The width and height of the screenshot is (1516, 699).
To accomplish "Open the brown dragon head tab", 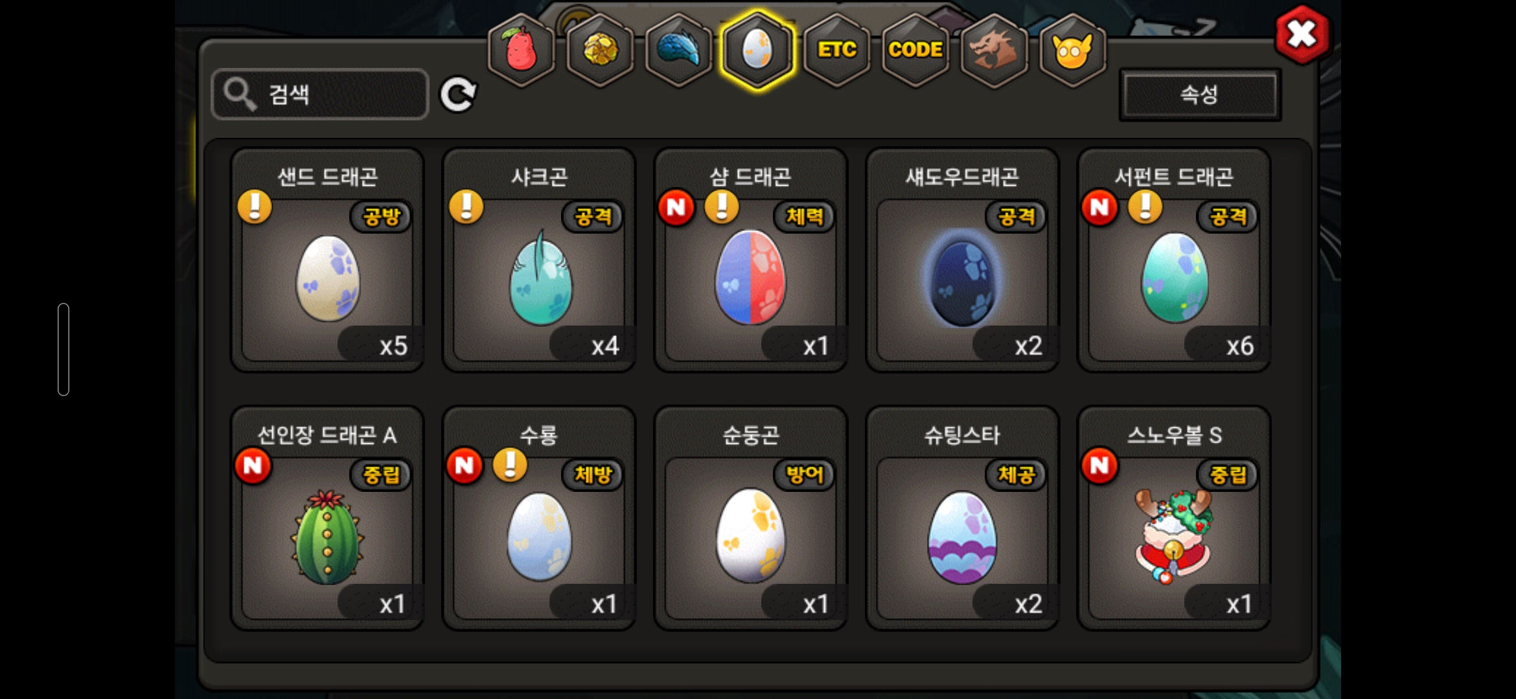I will coord(994,50).
